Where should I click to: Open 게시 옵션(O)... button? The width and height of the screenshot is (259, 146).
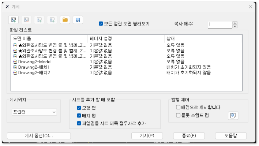pyautogui.click(x=39, y=136)
